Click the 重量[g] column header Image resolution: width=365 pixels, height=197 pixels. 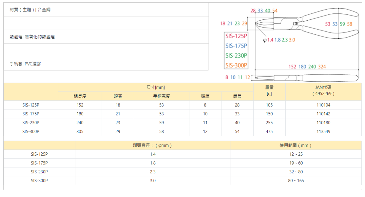(269, 90)
